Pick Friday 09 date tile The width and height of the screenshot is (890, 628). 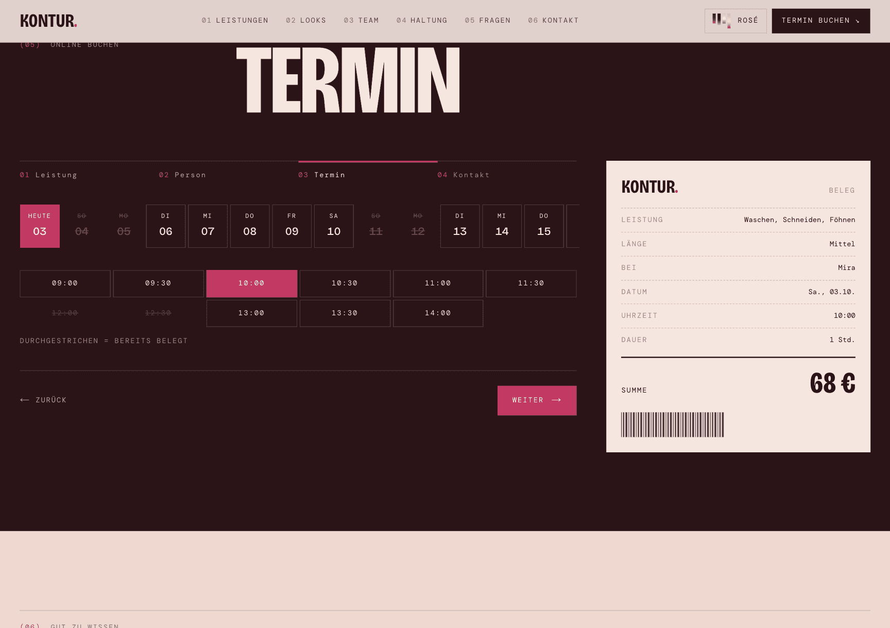tap(292, 226)
